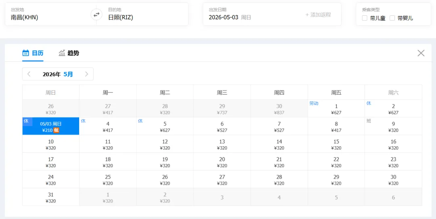Select April 27 at ¥417
Image resolution: width=436 pixels, height=219 pixels.
[108, 109]
